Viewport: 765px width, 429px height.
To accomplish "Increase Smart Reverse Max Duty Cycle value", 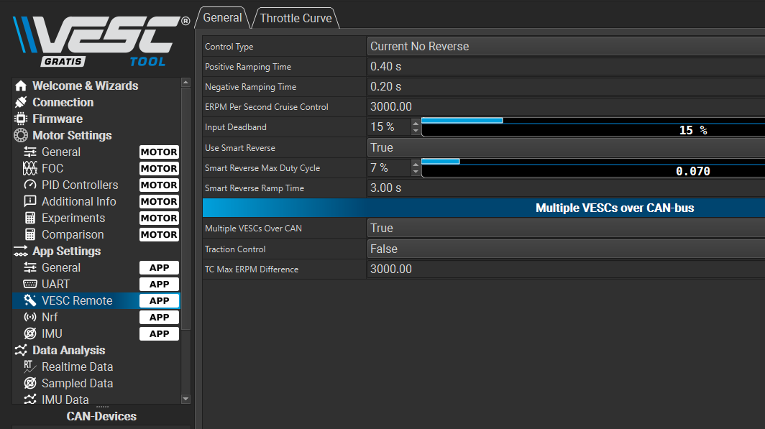I will [416, 163].
